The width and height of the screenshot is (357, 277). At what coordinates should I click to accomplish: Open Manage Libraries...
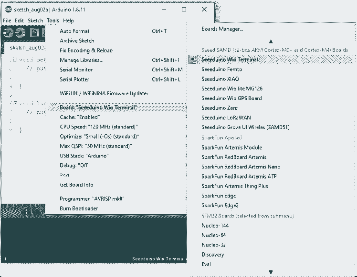(116, 60)
